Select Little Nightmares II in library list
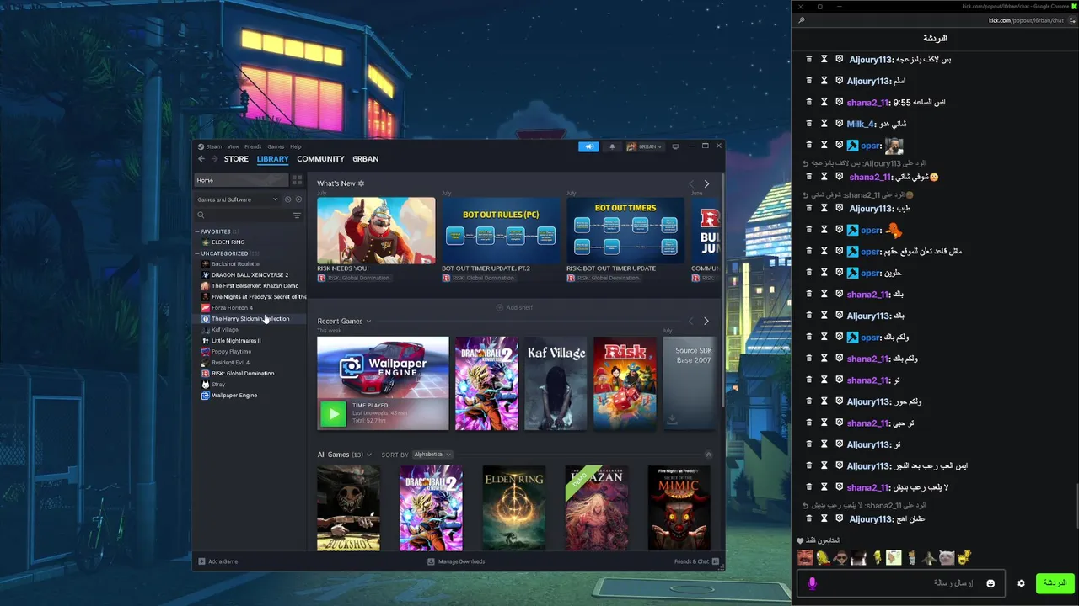 (236, 341)
